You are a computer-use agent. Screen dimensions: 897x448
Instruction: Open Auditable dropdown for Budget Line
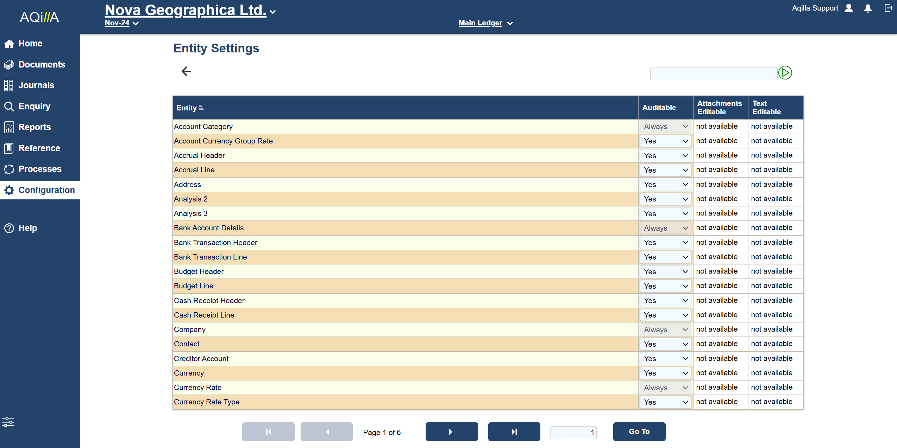[x=665, y=286]
